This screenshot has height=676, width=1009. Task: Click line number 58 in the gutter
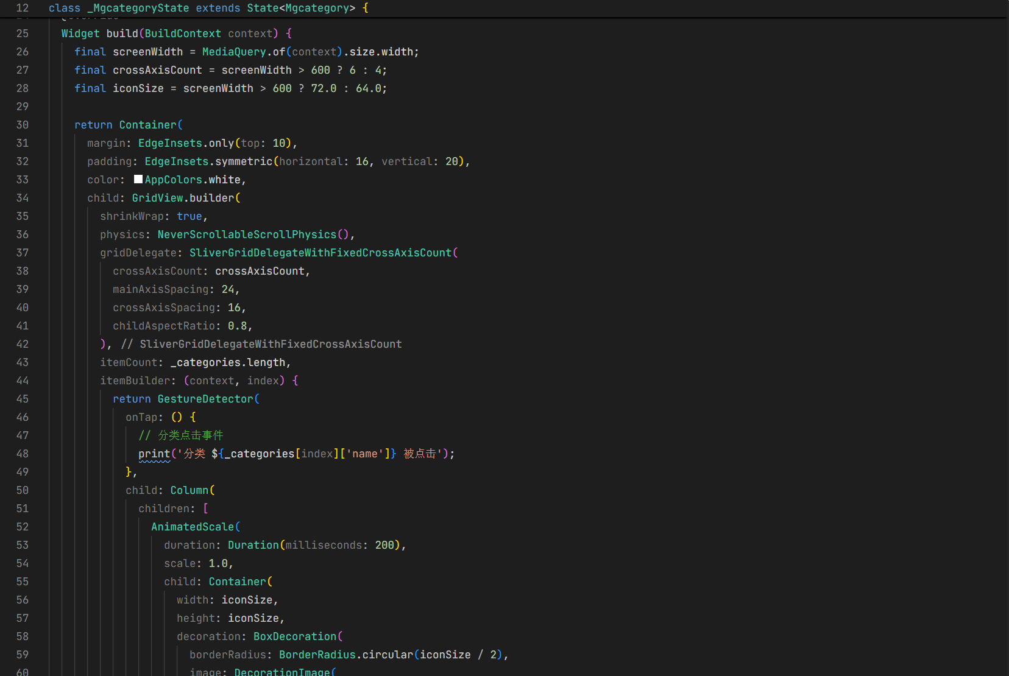click(23, 636)
